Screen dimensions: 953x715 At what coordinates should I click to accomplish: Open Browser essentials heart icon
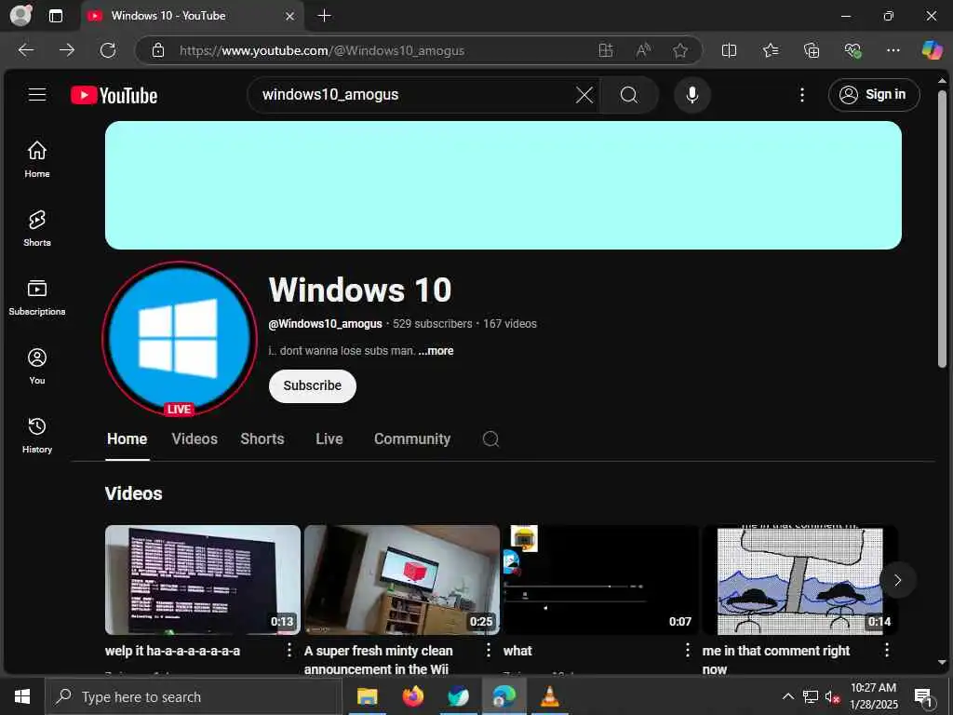pos(852,50)
